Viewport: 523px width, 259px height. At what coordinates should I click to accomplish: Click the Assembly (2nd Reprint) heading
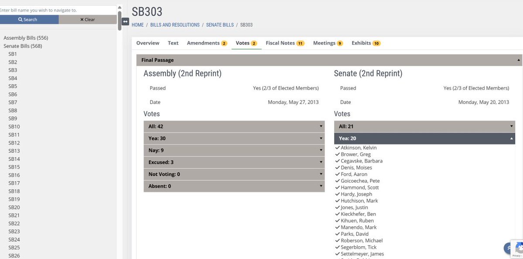[x=182, y=74]
